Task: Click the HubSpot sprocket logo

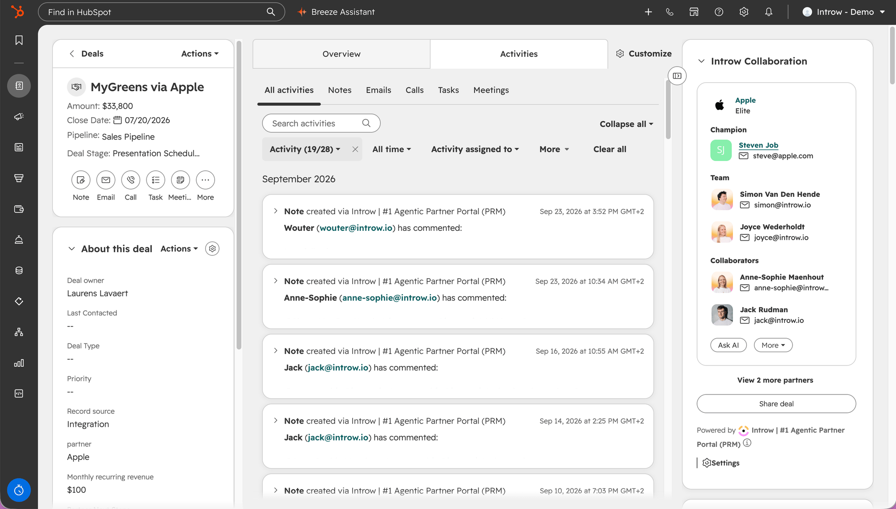Action: (x=17, y=12)
